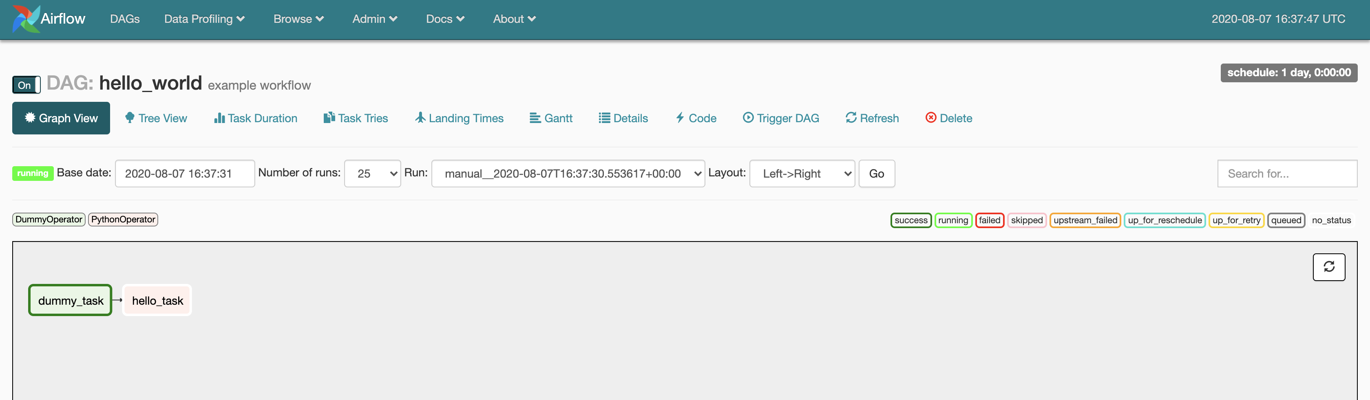
Task: Filter tasks by success status
Action: click(x=911, y=220)
